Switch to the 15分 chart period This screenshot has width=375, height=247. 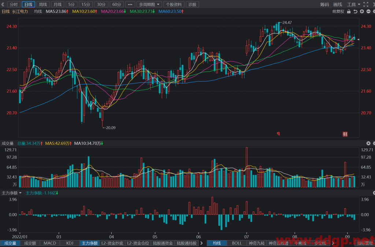click(x=86, y=4)
